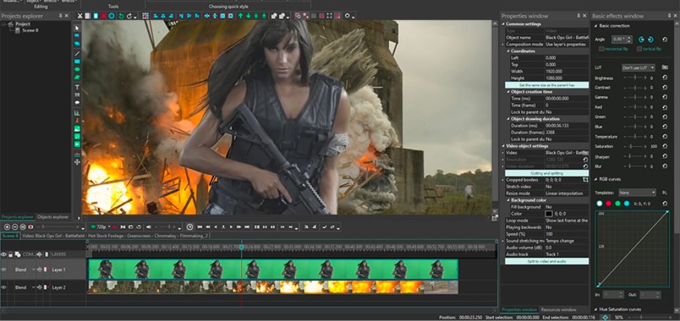The height and width of the screenshot is (321, 680).
Task: Click the undo arrow icon
Action: click(x=121, y=15)
